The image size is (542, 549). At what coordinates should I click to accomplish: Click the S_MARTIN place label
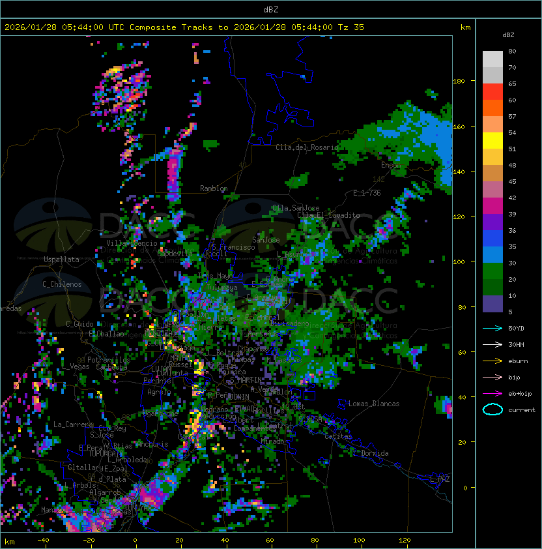tap(246, 380)
